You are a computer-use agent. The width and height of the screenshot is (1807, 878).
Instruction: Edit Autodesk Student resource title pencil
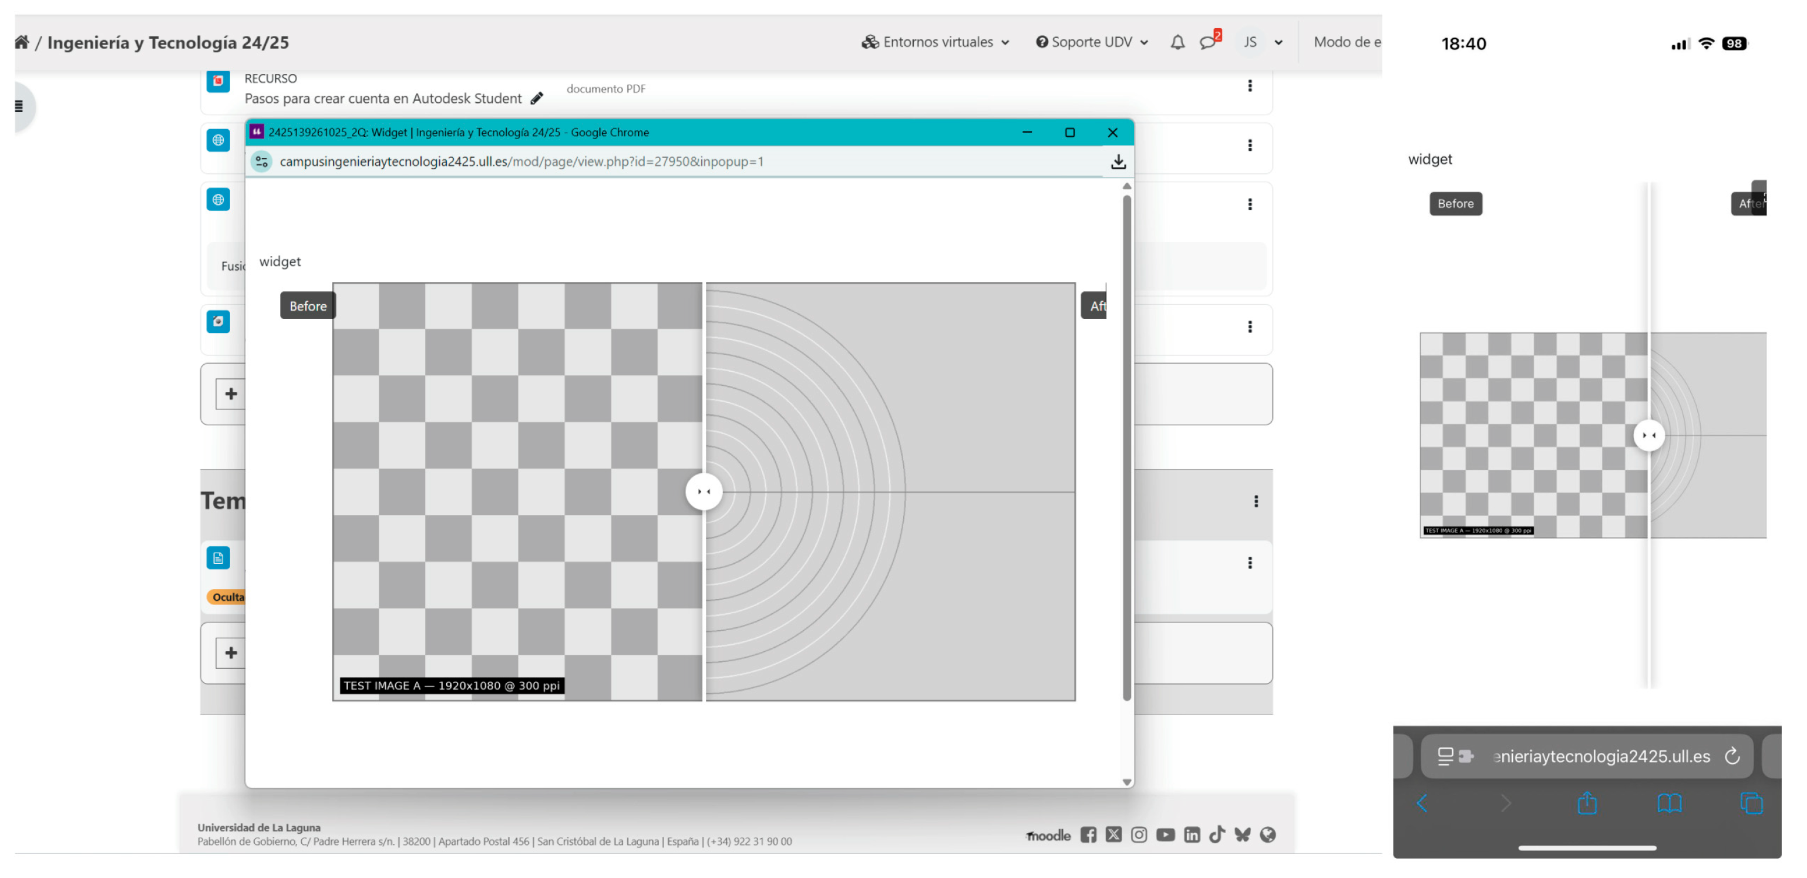tap(537, 99)
